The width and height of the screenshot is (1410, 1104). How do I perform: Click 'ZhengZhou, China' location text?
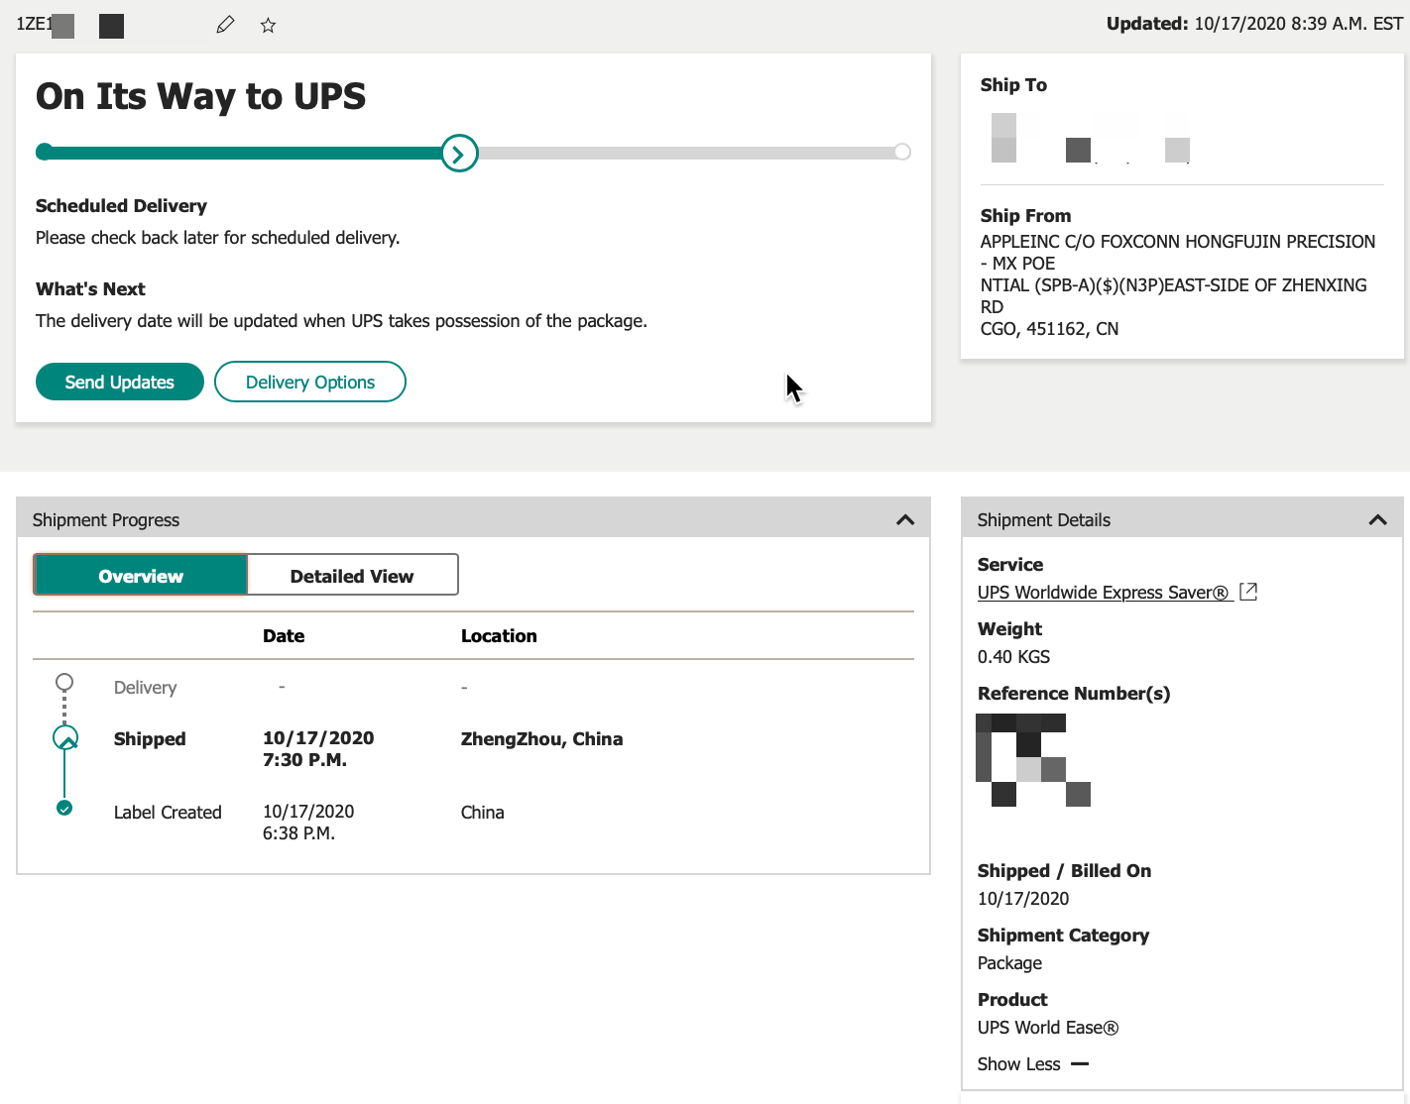[541, 738]
